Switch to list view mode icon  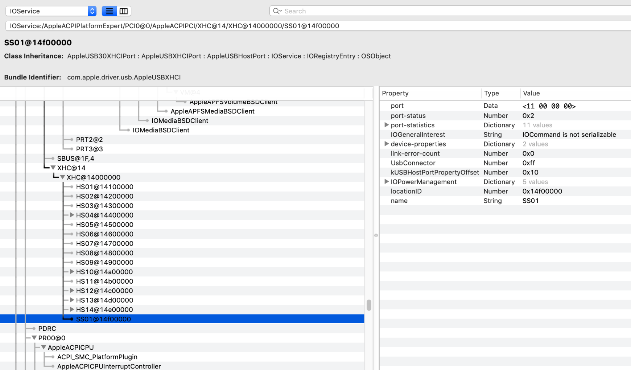[x=109, y=11]
